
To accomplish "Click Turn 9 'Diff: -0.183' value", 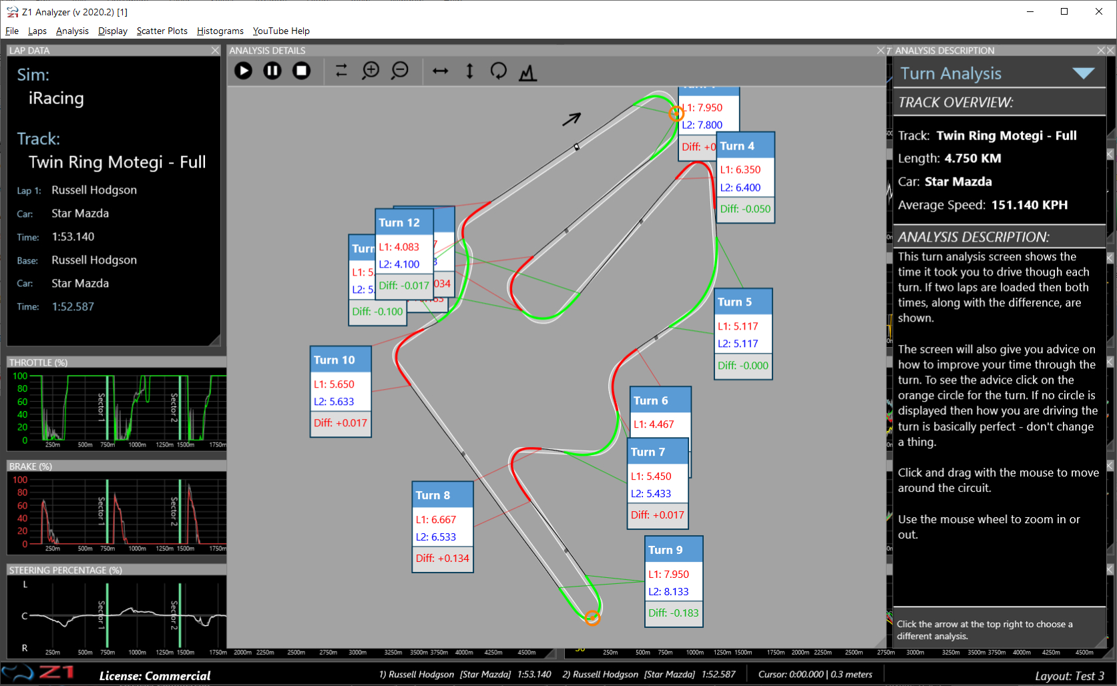I will click(674, 613).
